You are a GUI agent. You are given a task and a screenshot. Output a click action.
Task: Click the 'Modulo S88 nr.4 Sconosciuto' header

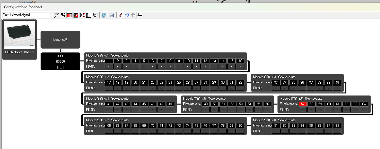tap(107, 99)
